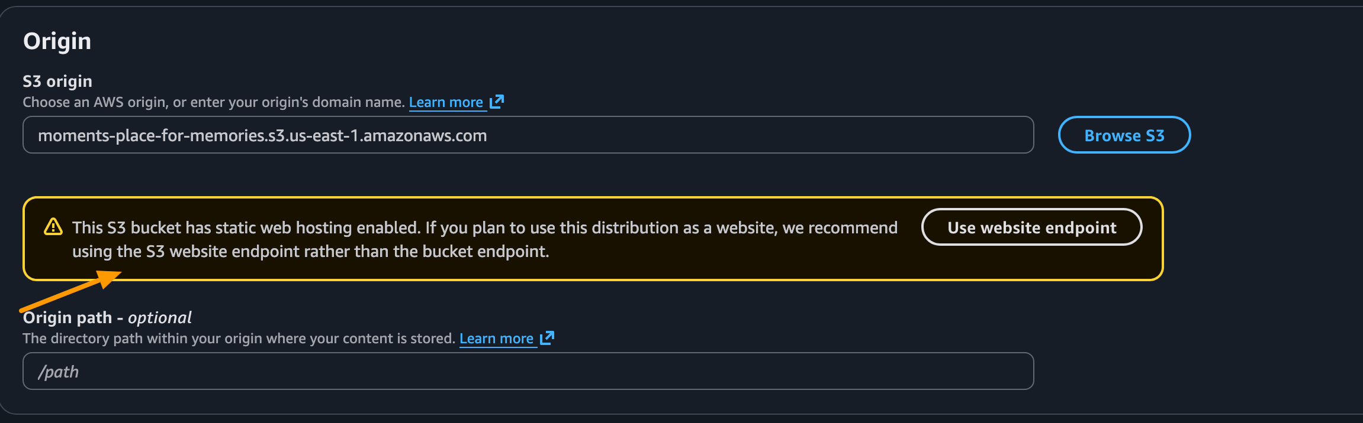Click the 'static web hosting enabled' warning line
This screenshot has width=1363, height=423.
[484, 227]
